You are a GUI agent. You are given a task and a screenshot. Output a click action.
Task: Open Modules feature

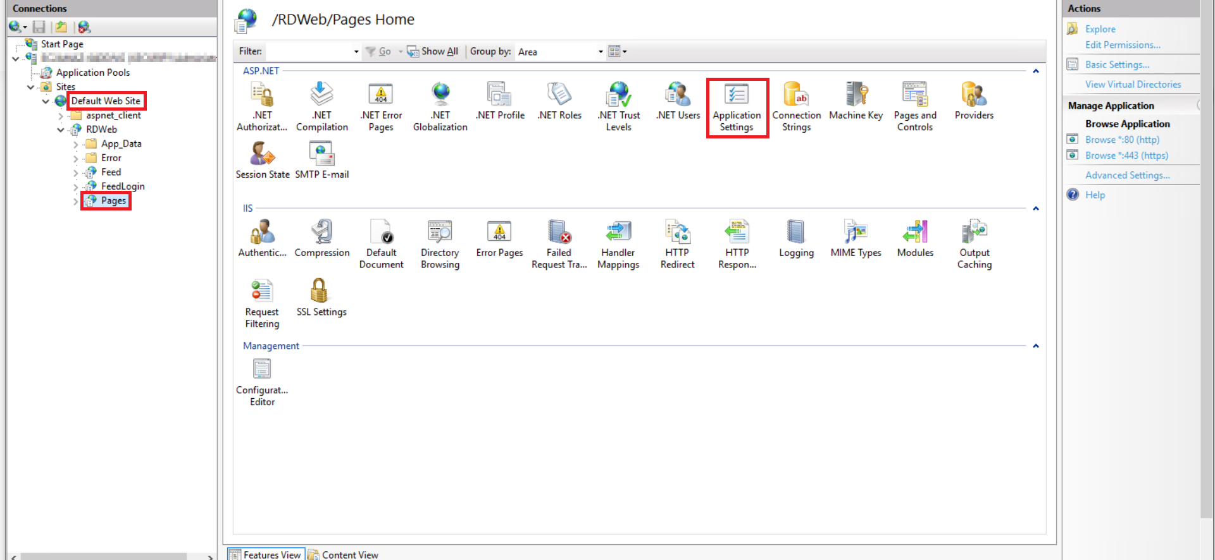coord(915,238)
